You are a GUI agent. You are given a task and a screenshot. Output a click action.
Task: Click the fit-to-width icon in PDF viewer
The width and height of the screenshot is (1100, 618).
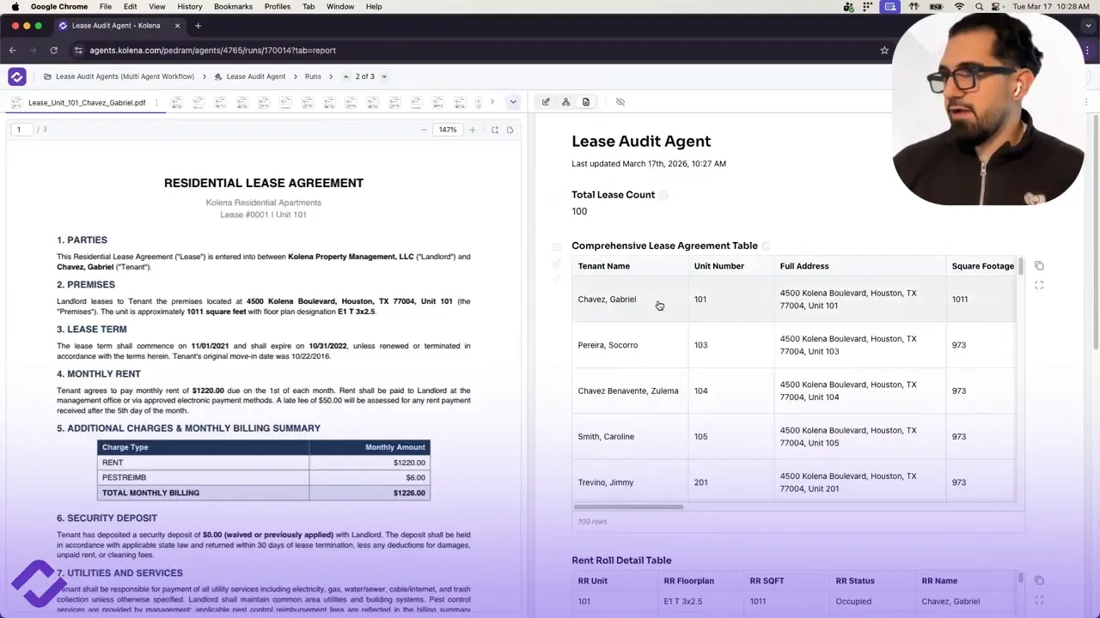pos(494,130)
